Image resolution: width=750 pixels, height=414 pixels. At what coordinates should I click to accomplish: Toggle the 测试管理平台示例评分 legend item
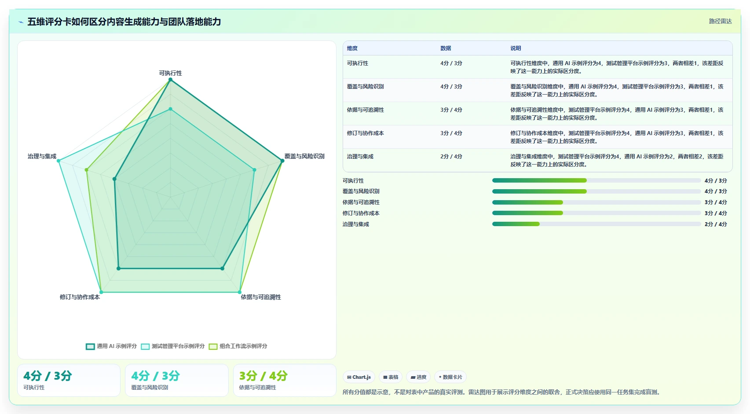tap(173, 346)
